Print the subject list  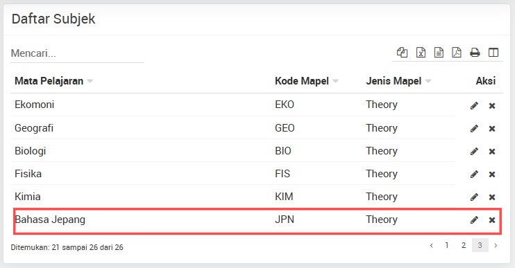click(x=475, y=53)
